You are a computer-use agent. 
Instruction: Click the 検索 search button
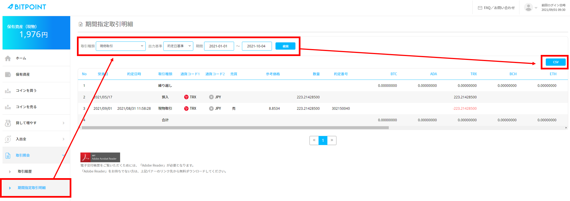click(x=285, y=46)
